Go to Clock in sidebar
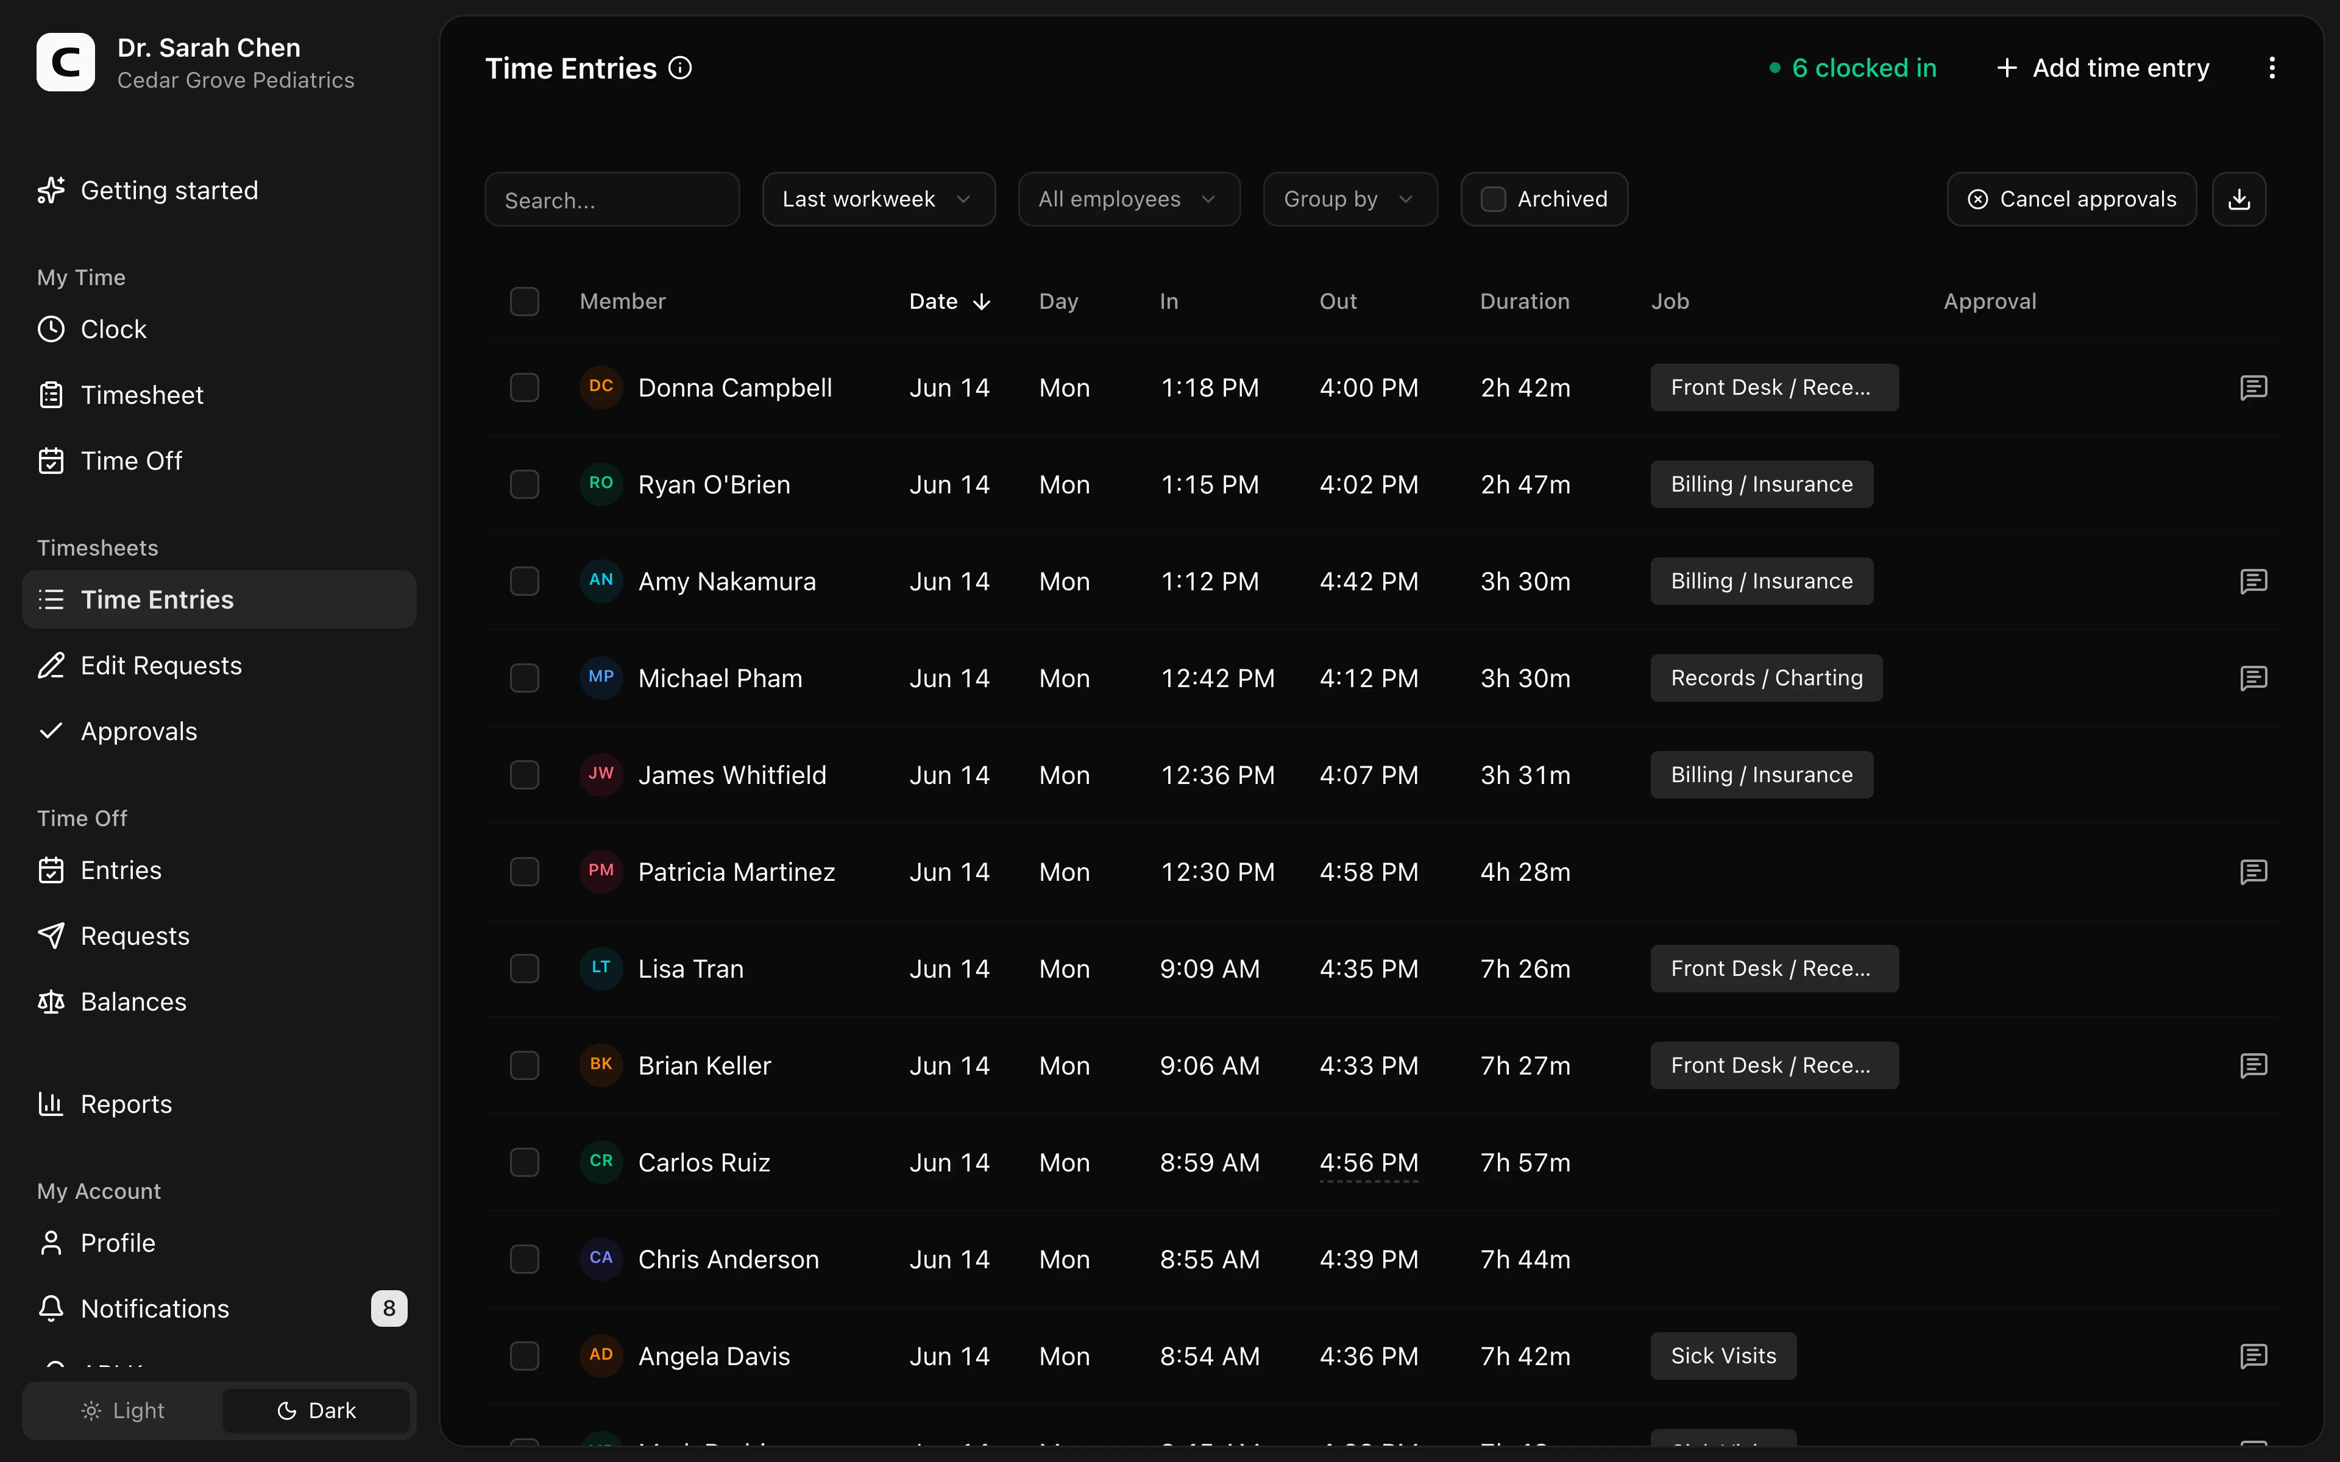This screenshot has width=2340, height=1462. tap(219, 330)
